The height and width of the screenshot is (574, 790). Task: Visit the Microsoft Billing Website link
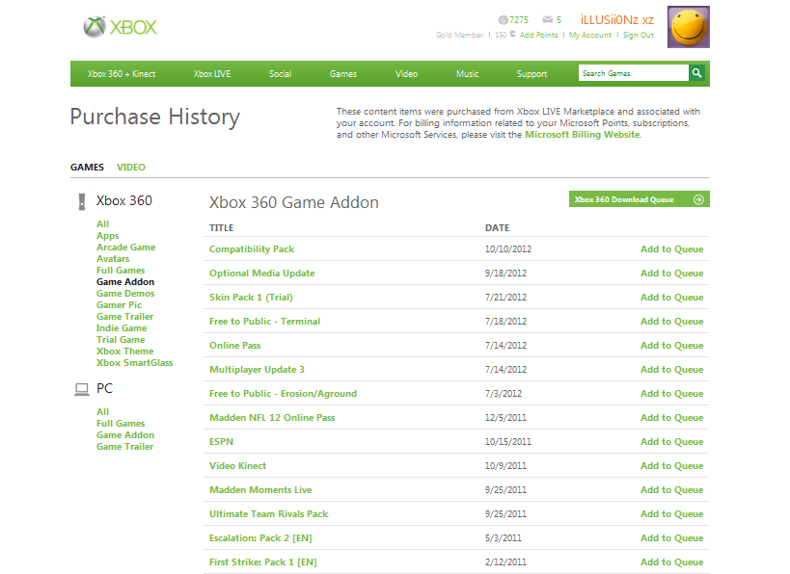[583, 134]
